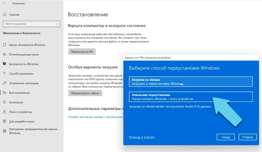Click the Delivery Optimization icon
262x152 pixels.
(x=4, y=55)
